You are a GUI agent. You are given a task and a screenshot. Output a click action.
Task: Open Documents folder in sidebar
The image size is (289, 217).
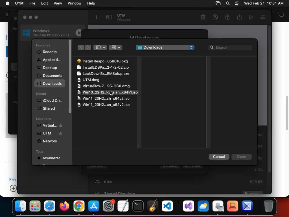pyautogui.click(x=49, y=76)
